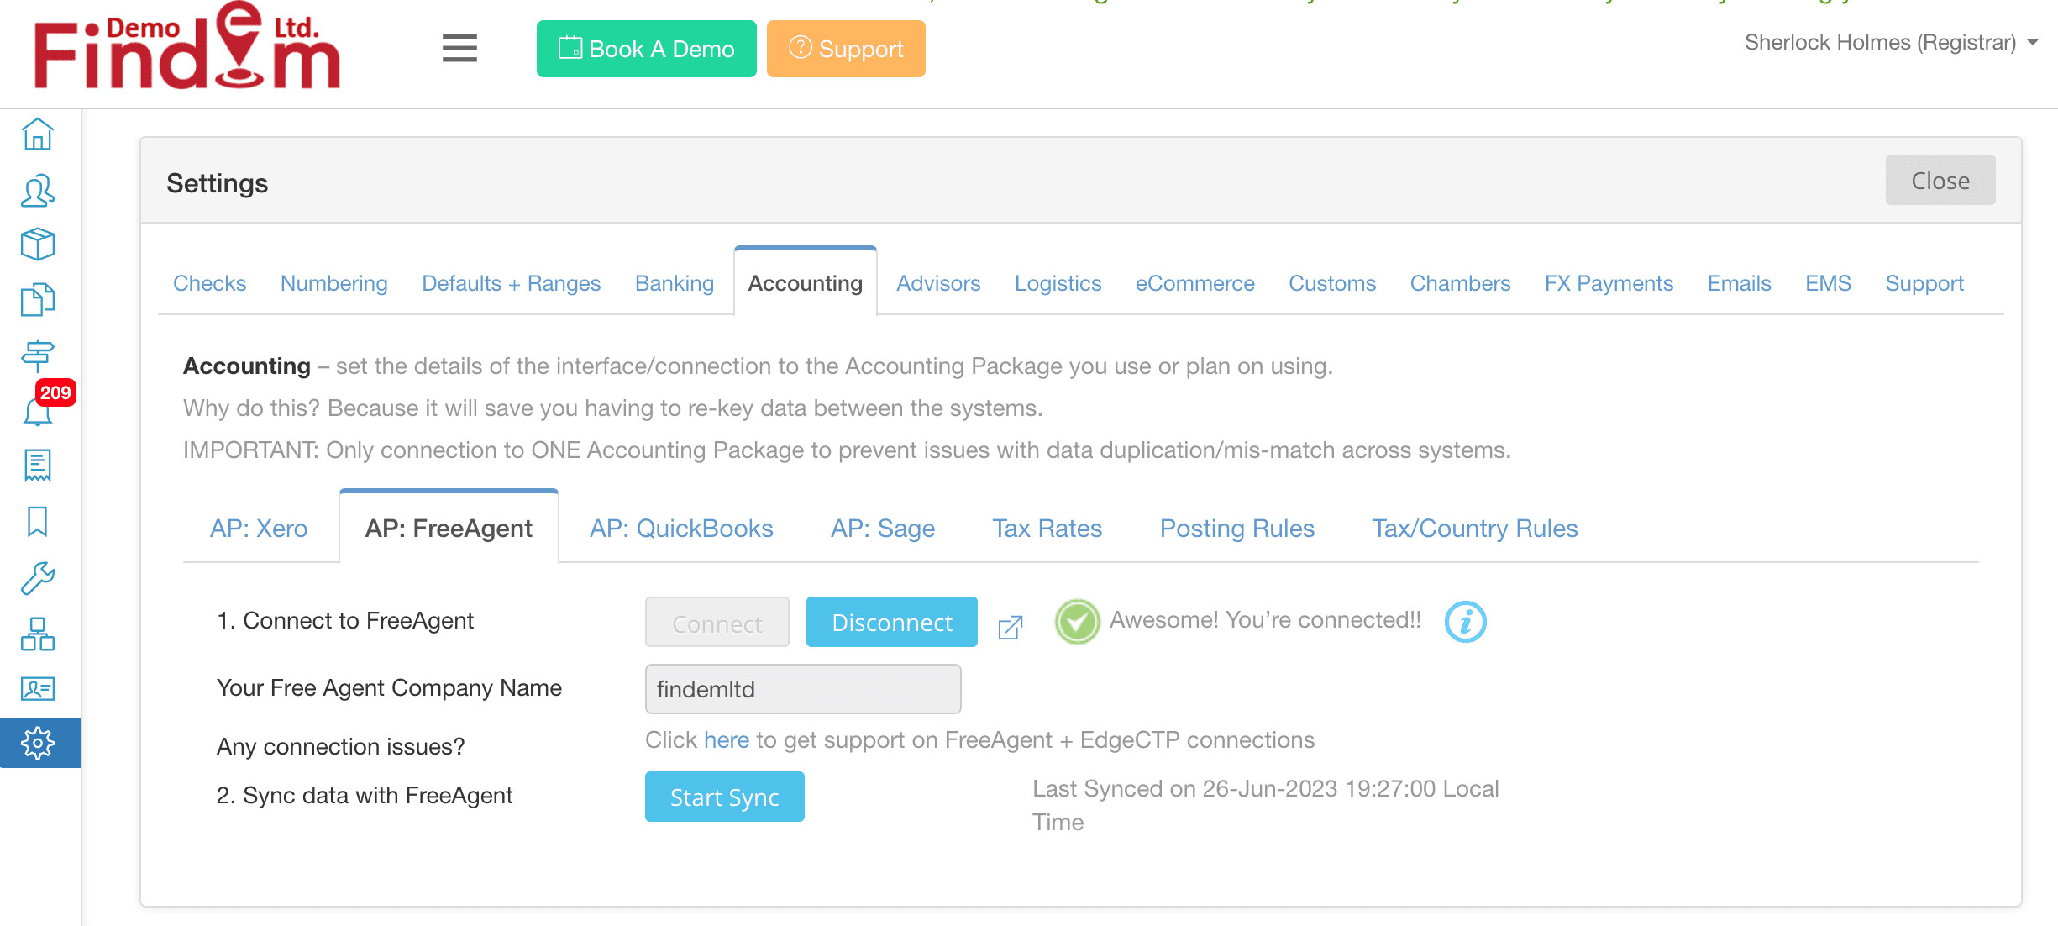2058x926 pixels.
Task: Click the orange Support button
Action: (x=846, y=49)
